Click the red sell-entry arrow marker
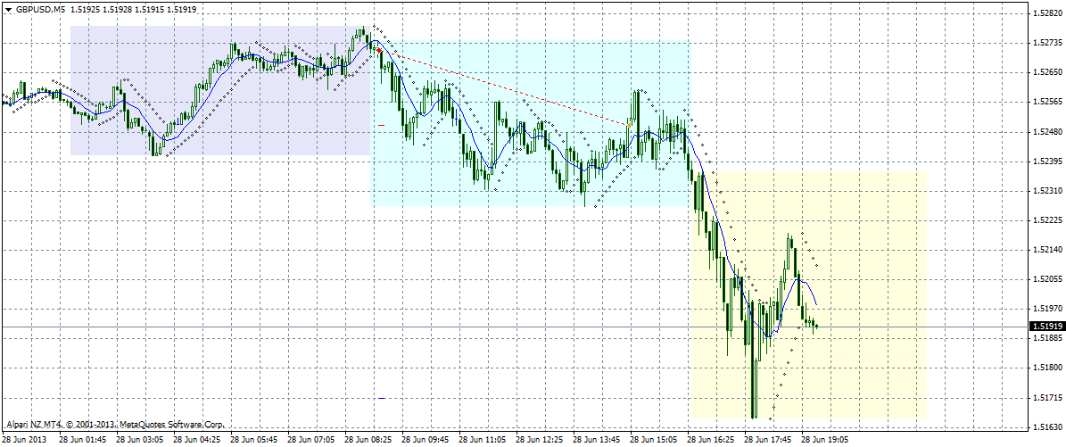Viewport: 1066px width, 447px height. 378,50
